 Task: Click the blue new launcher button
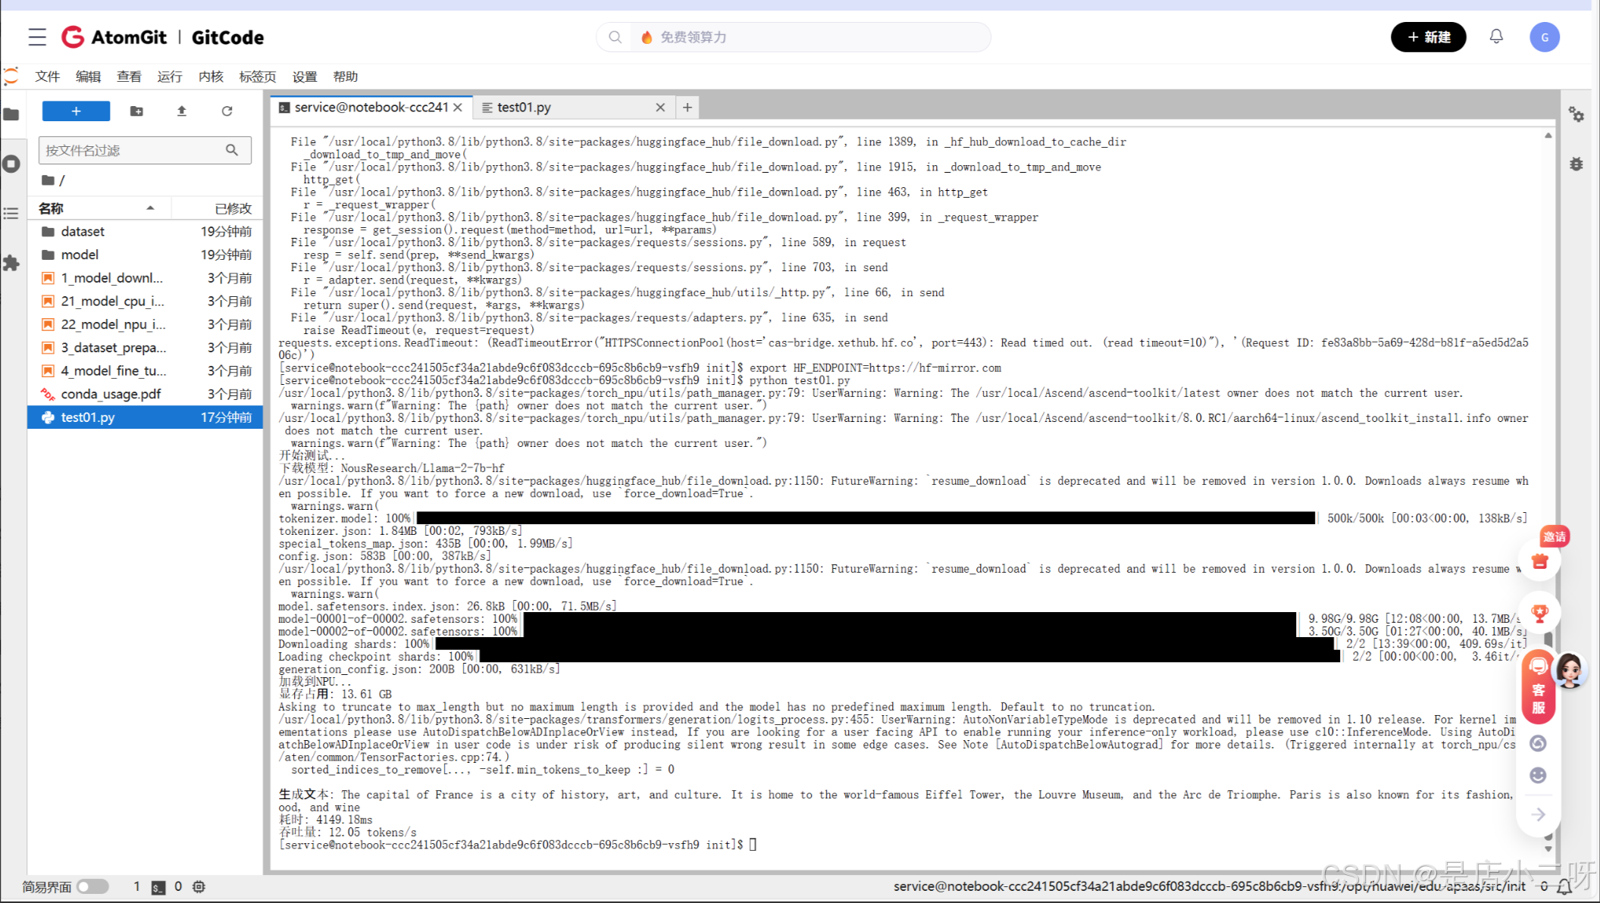point(76,111)
